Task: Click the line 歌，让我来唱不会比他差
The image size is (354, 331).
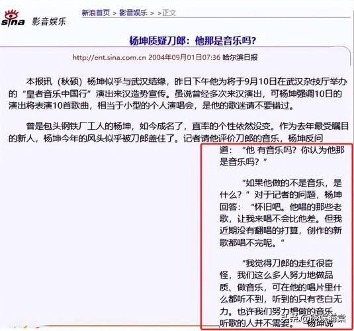Action: pos(281,218)
